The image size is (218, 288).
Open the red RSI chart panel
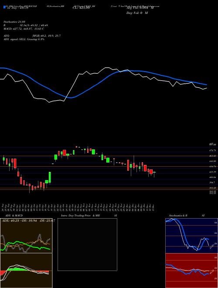(191, 271)
